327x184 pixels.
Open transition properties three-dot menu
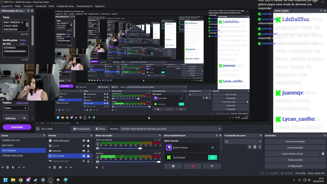(260, 147)
